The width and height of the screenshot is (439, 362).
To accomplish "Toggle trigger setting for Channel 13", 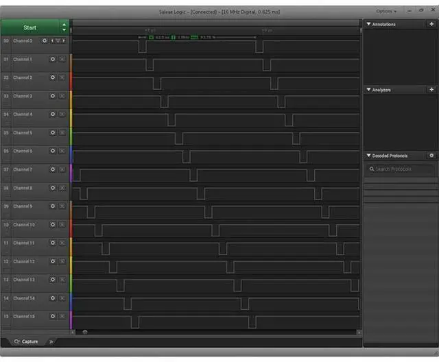I will (x=62, y=280).
